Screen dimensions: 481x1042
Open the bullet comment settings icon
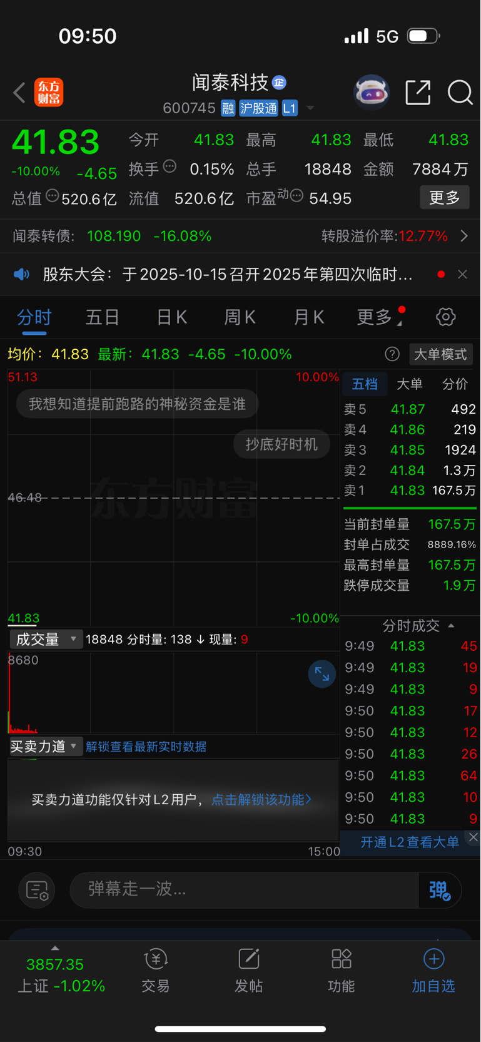click(38, 890)
